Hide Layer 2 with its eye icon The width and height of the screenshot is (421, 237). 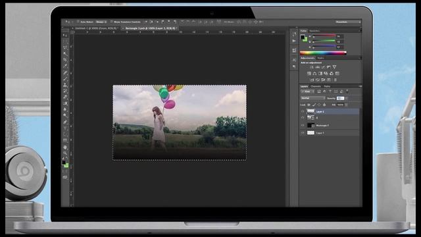[303, 111]
